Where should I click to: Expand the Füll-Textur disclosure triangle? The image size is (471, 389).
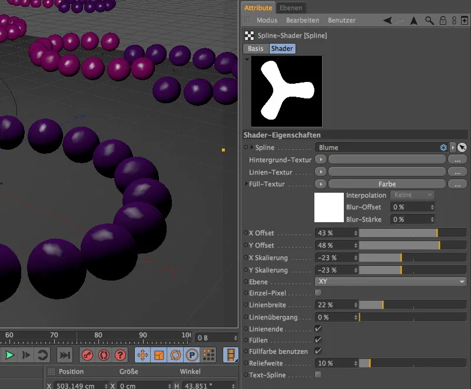pyautogui.click(x=246, y=184)
